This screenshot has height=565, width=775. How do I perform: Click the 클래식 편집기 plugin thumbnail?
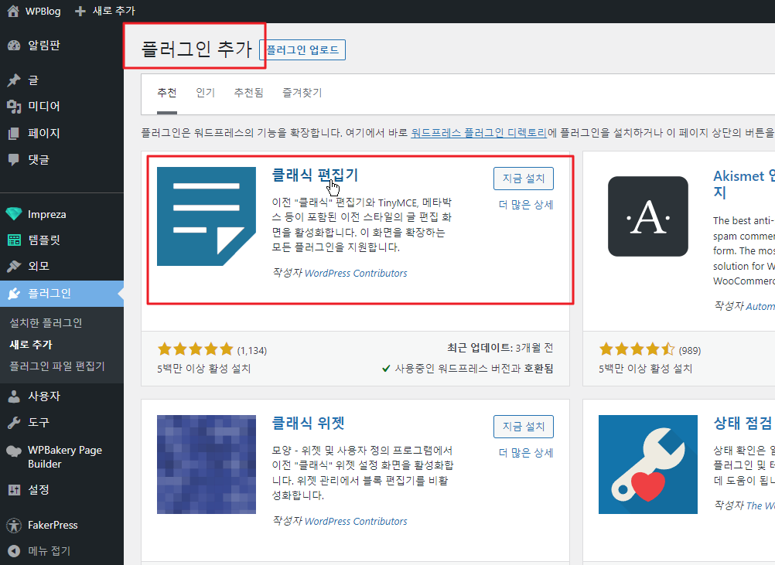[206, 216]
